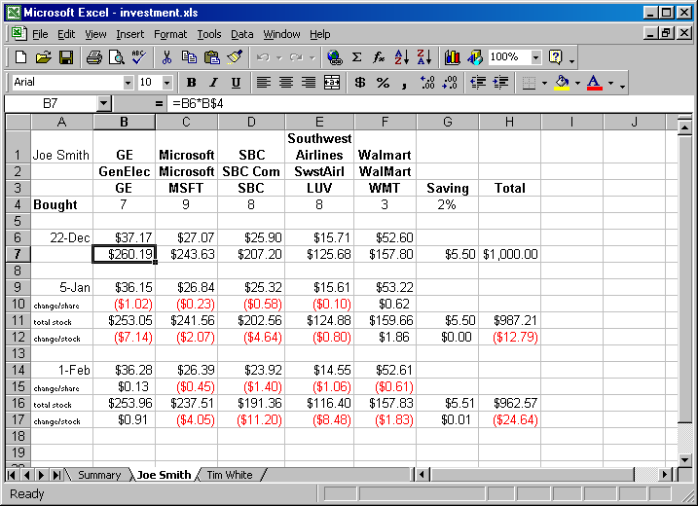The width and height of the screenshot is (698, 506).
Task: Open the File menu
Action: tap(40, 34)
